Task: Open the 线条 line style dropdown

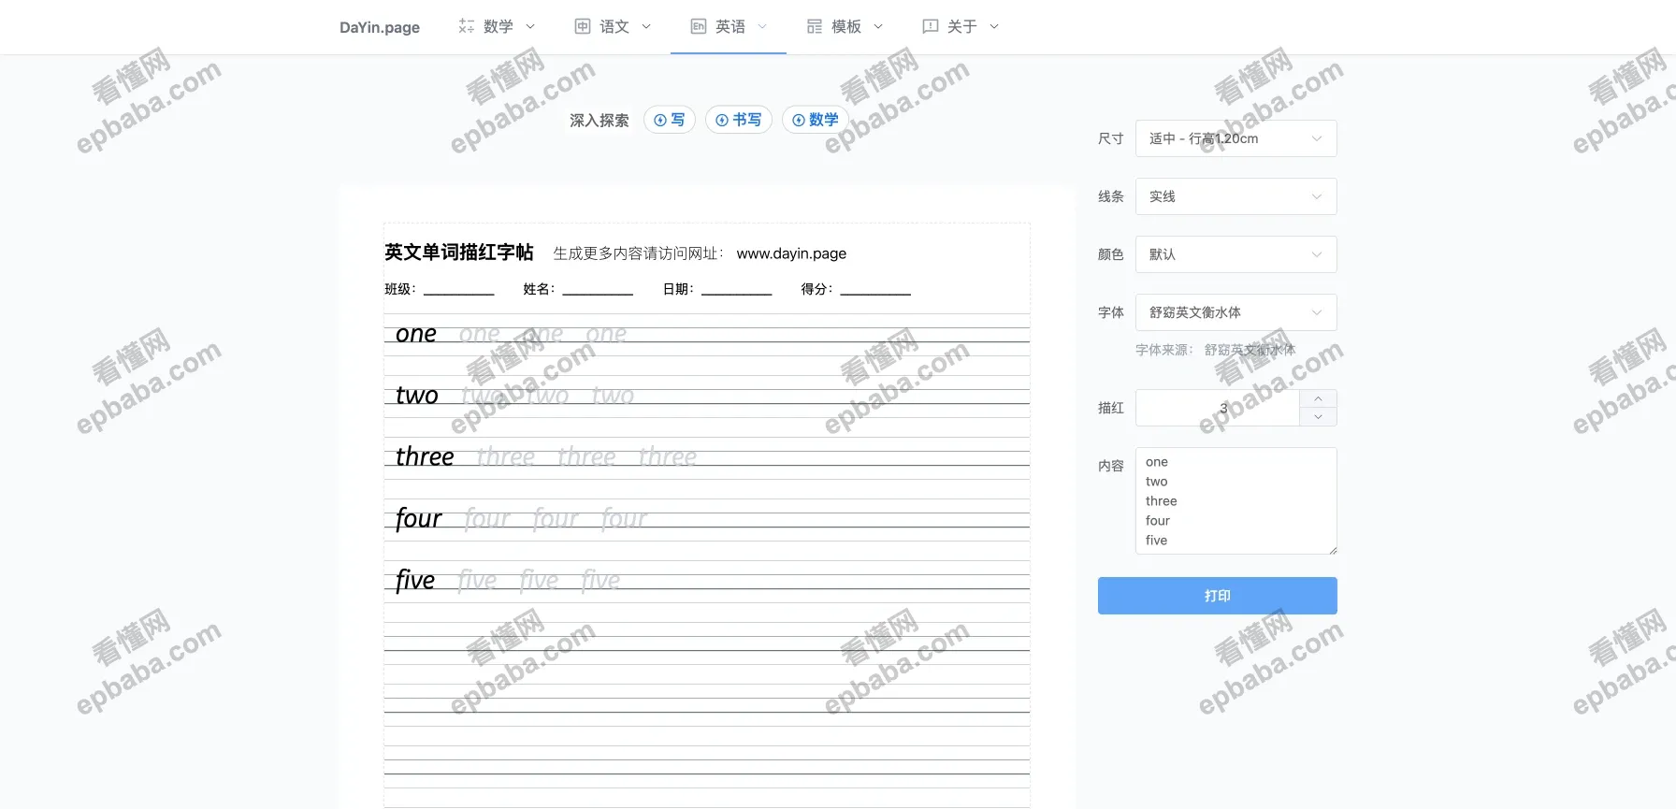Action: click(1235, 196)
